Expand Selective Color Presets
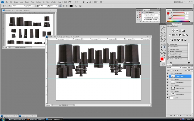The image size is (194, 121). pyautogui.click(x=169, y=59)
